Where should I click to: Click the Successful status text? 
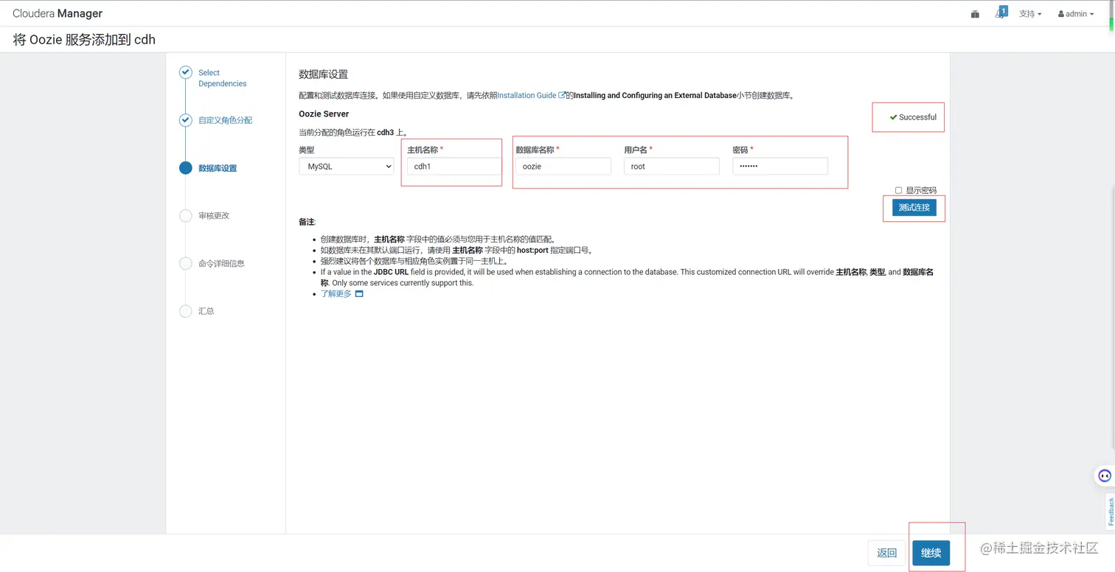click(x=917, y=117)
